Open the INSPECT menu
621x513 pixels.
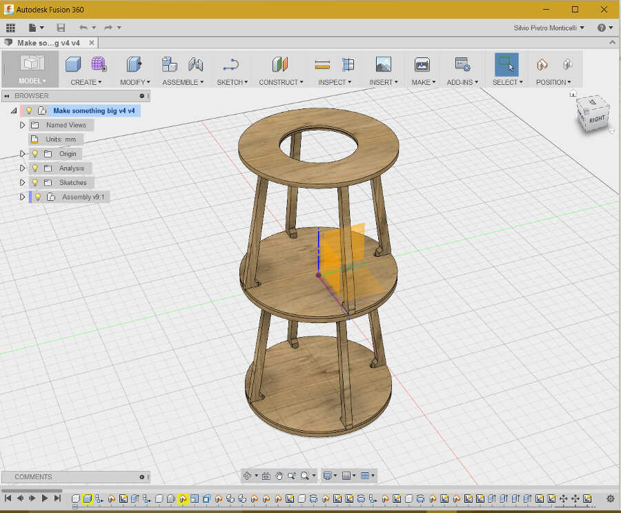click(x=335, y=82)
